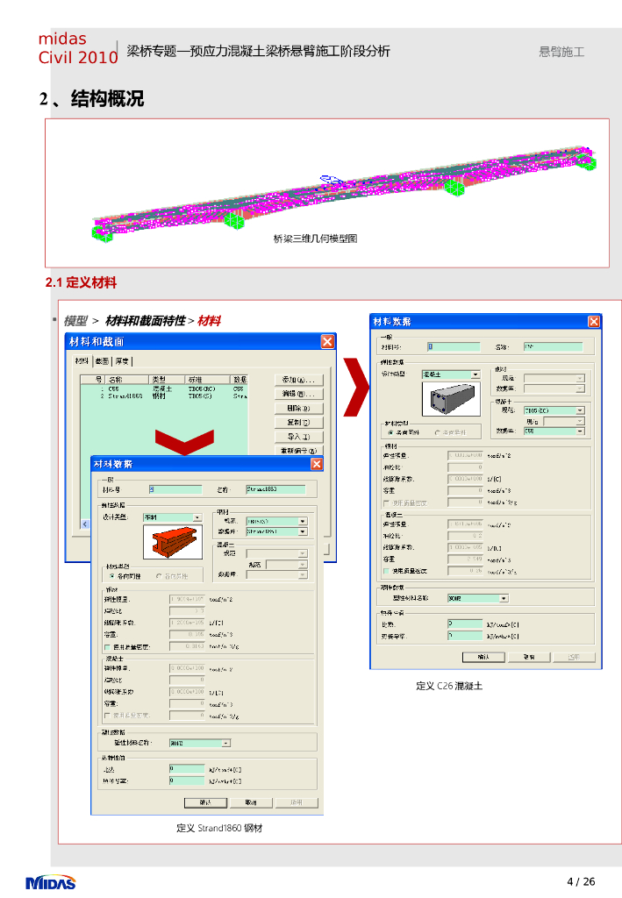Close the 材料和截面 dialog window
Viewport: 622px width, 898px height.
coord(327,342)
